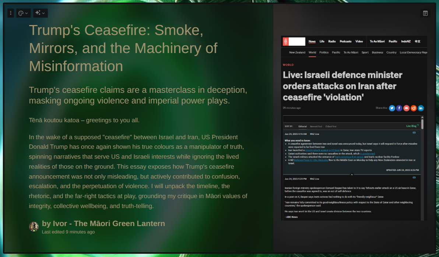439x257 pixels.
Task: Copy permalink icon for the 4:16 AM post
Action: pos(414,133)
